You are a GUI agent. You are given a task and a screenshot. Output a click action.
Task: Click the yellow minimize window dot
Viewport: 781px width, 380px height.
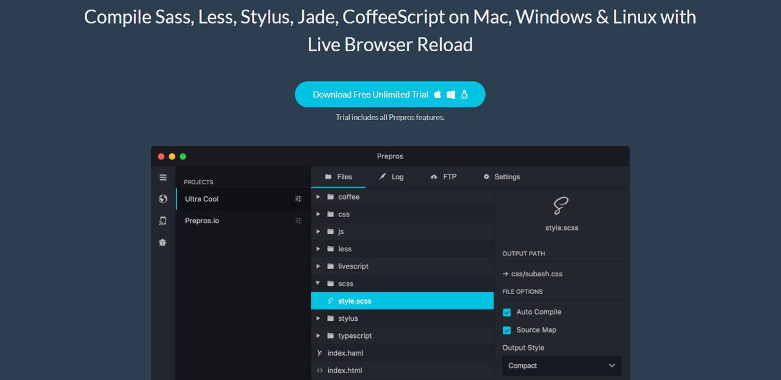[x=172, y=157]
